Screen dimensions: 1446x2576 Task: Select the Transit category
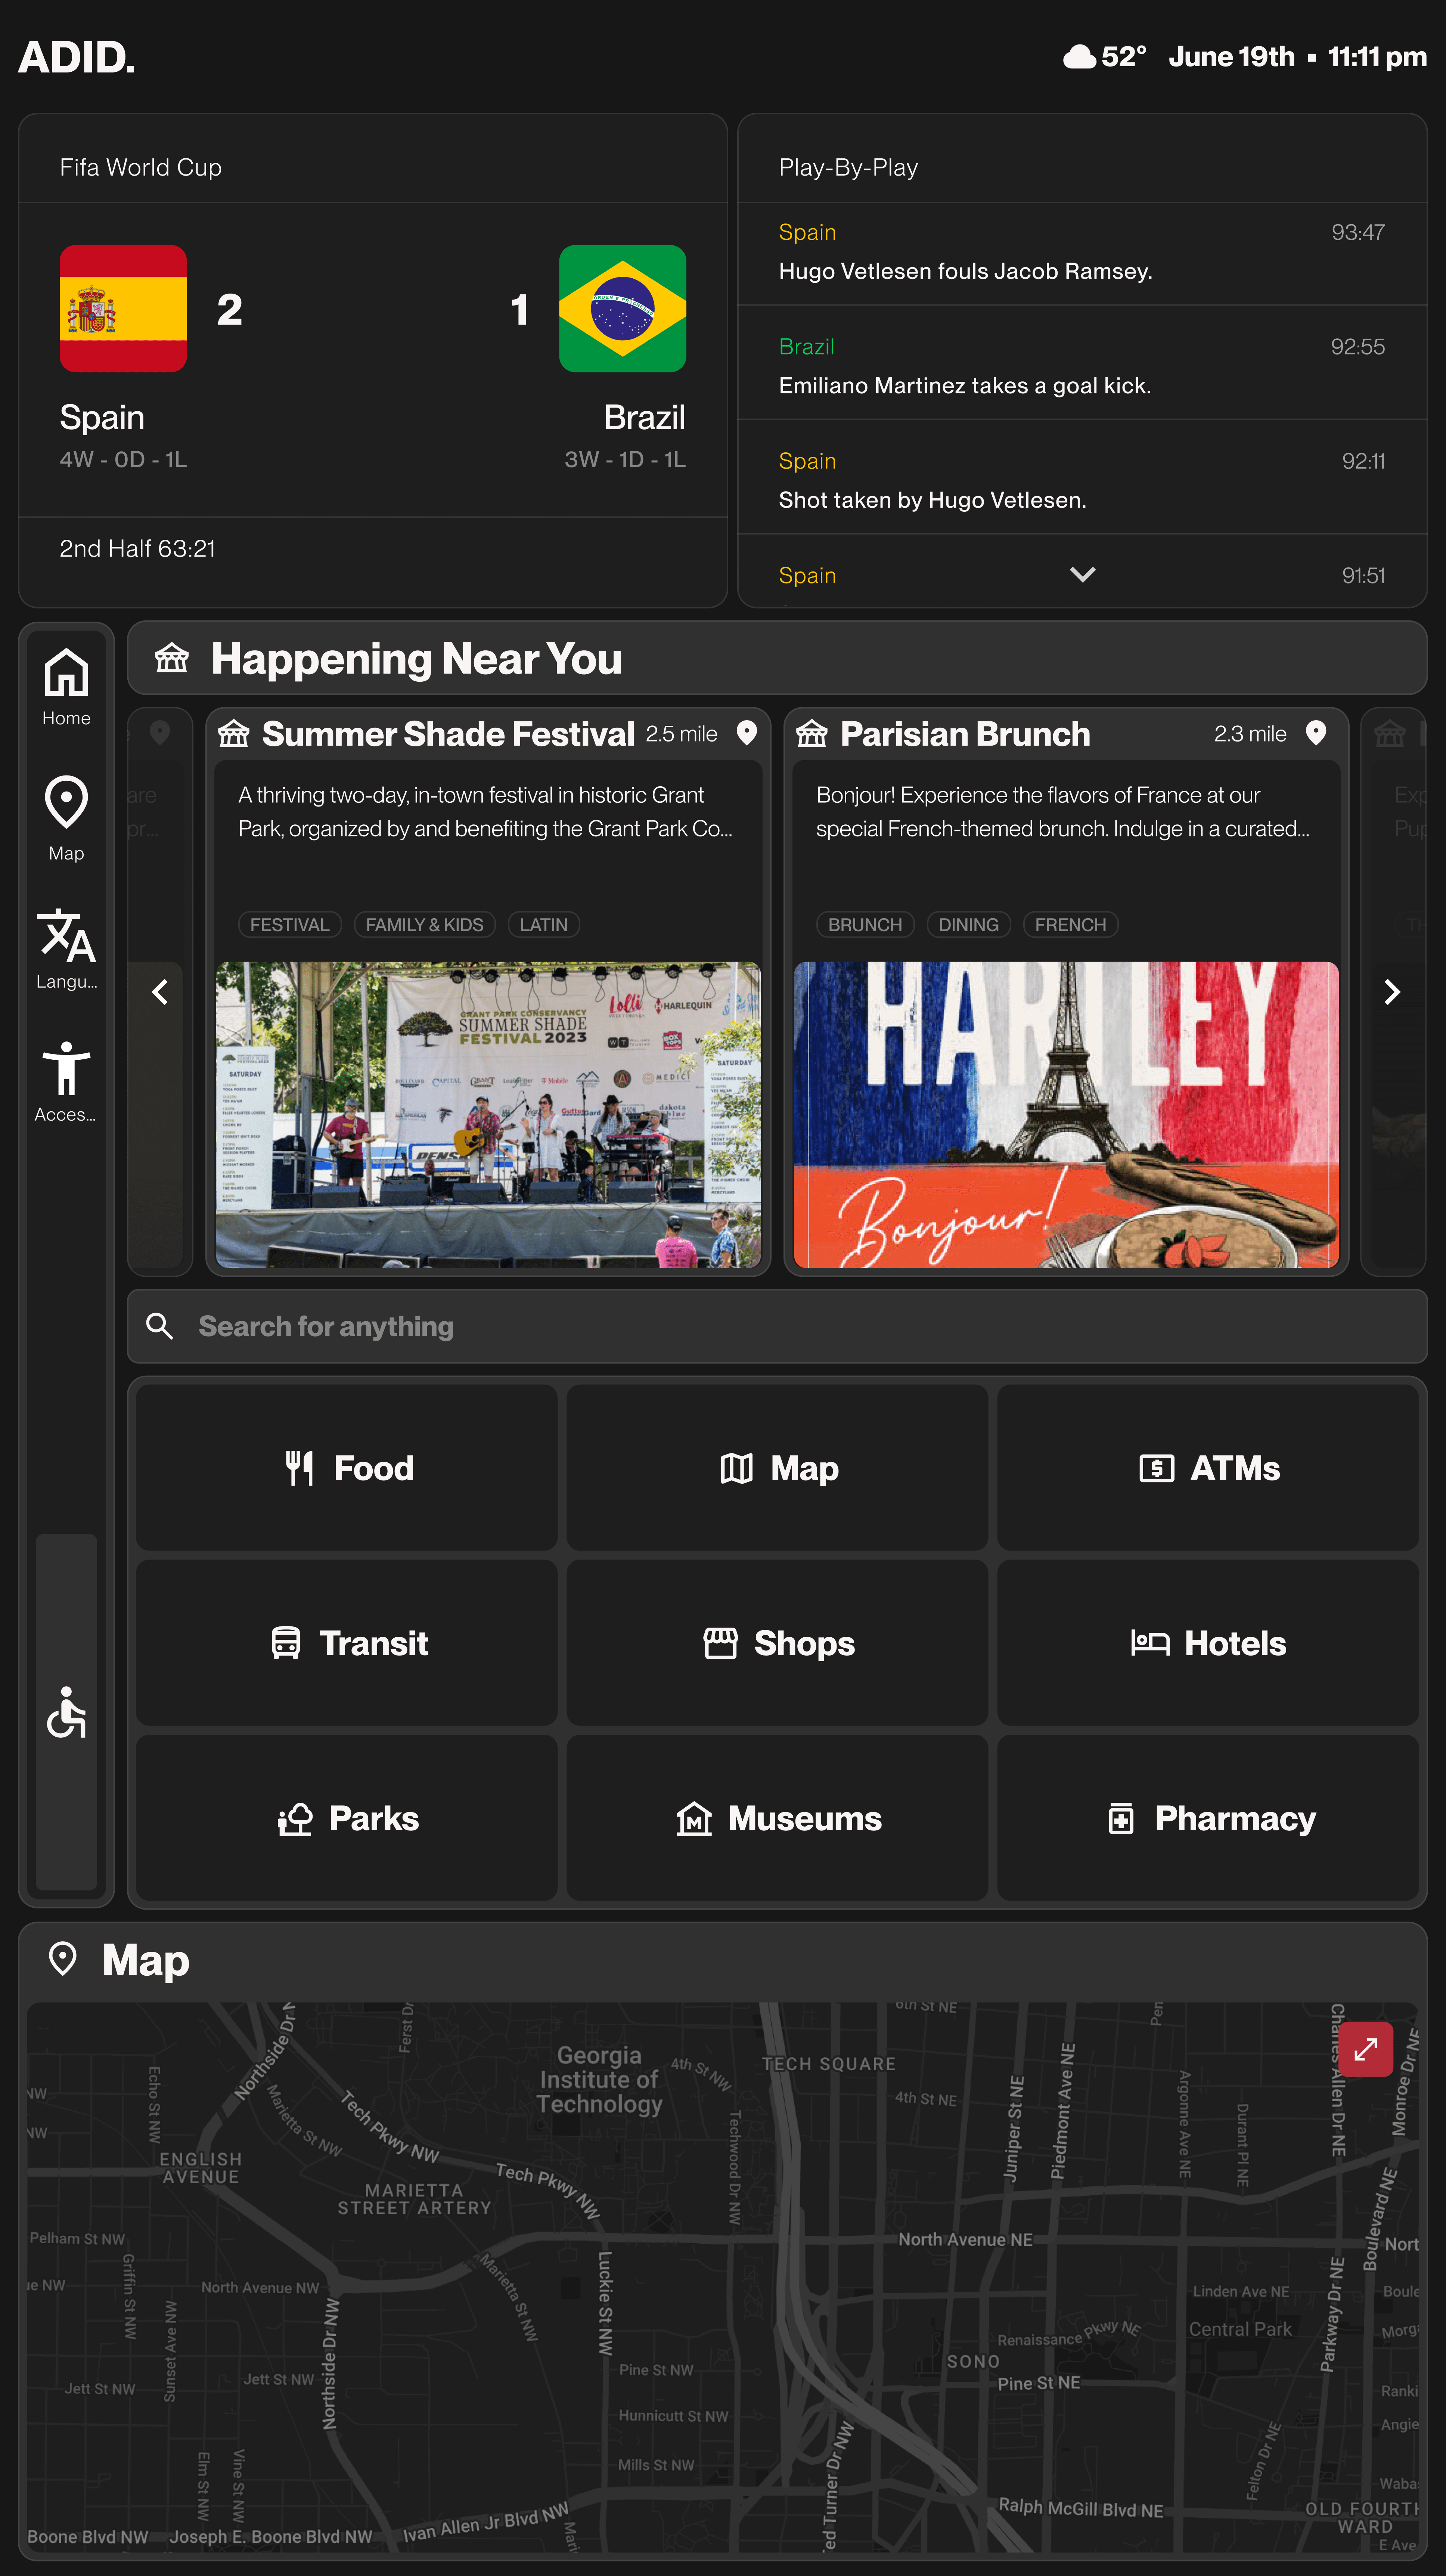(347, 1642)
